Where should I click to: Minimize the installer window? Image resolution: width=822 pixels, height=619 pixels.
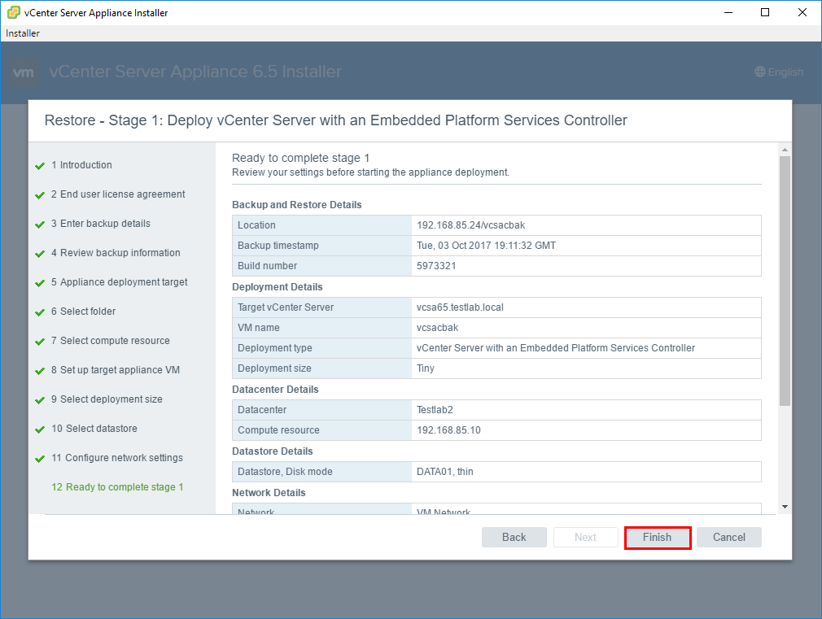[x=728, y=12]
